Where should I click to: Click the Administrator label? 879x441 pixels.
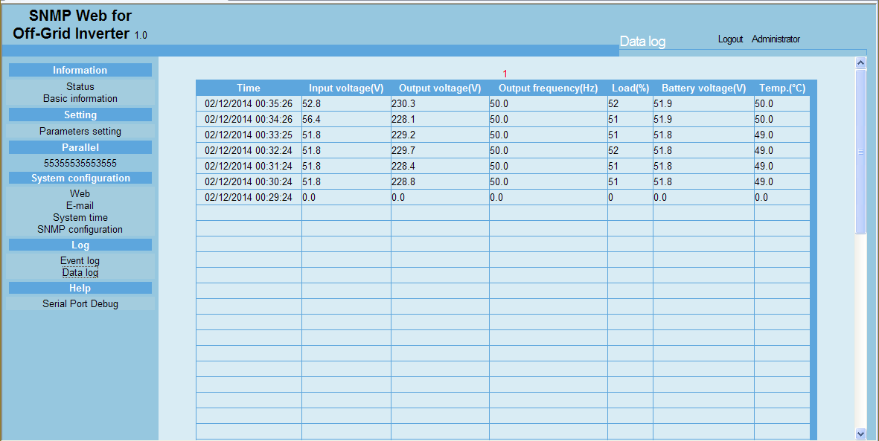[x=776, y=39]
